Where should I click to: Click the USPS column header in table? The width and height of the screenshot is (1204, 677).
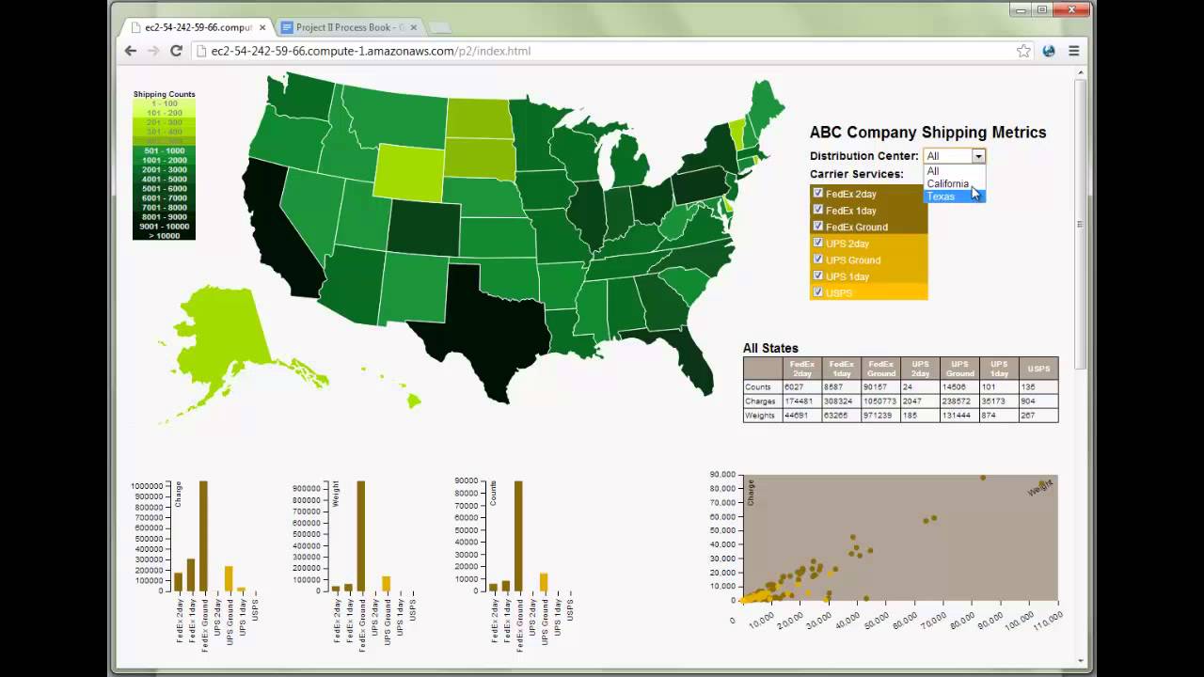tap(1038, 369)
